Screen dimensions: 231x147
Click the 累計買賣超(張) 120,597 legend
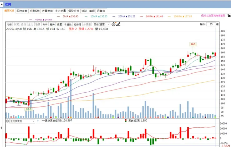pyautogui.click(x=57, y=121)
